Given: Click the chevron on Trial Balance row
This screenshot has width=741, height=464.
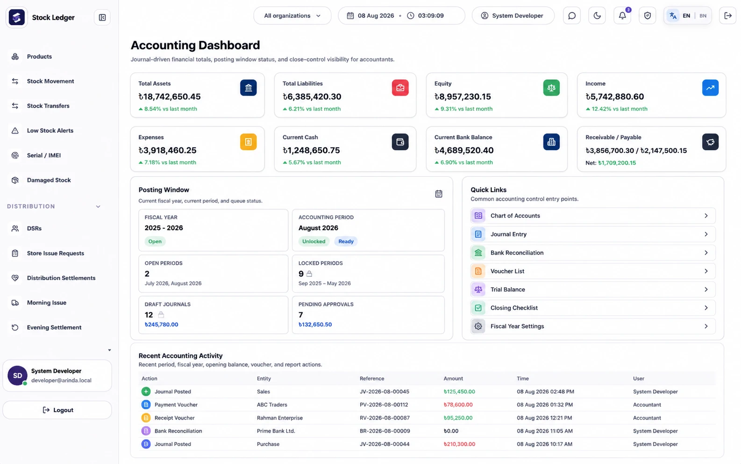Looking at the screenshot, I should point(706,290).
